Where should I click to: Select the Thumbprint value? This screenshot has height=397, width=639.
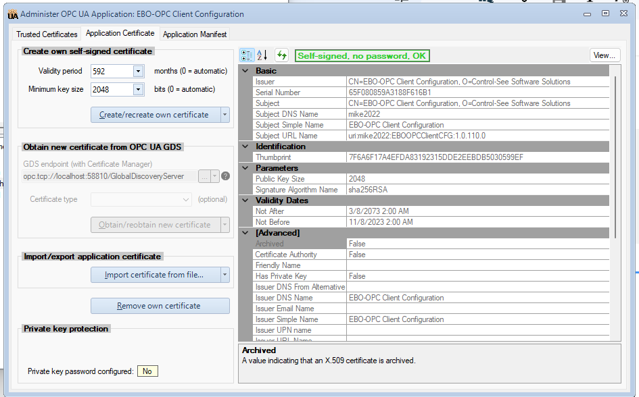[x=435, y=157]
